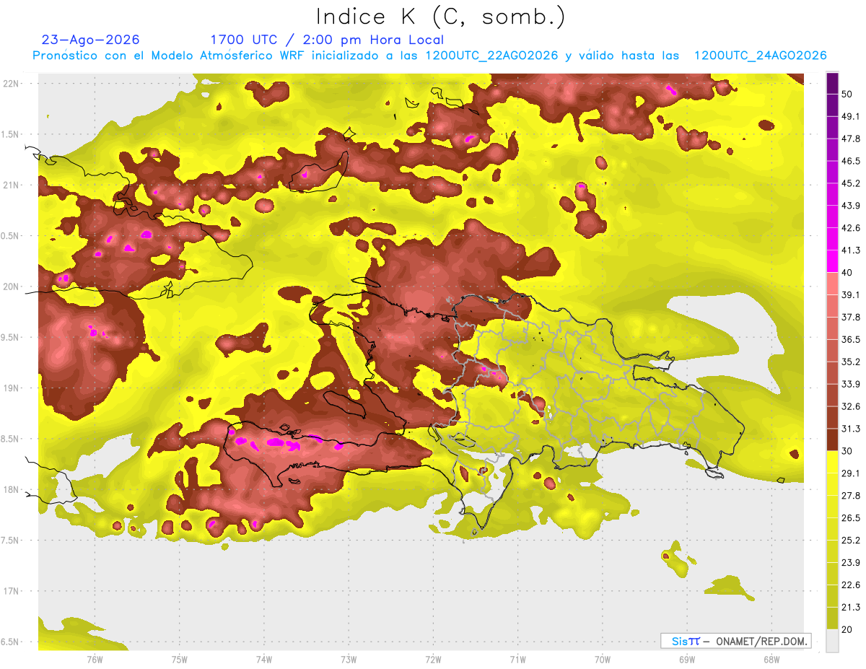
Task: Click the legend value 27.8
Action: 851,496
